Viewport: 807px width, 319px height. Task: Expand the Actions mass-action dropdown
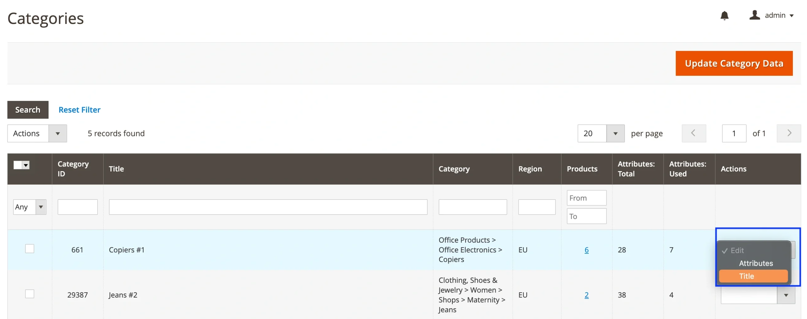(57, 133)
